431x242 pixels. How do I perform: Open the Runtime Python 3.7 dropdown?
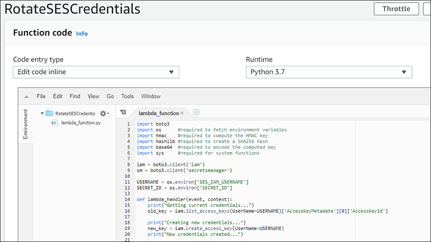tap(329, 72)
